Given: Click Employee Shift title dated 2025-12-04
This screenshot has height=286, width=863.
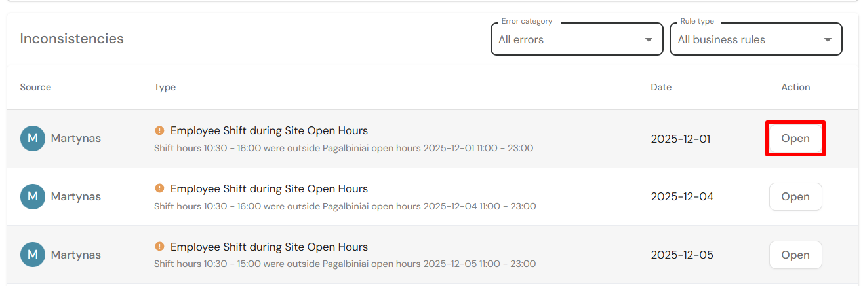Looking at the screenshot, I should tap(269, 188).
